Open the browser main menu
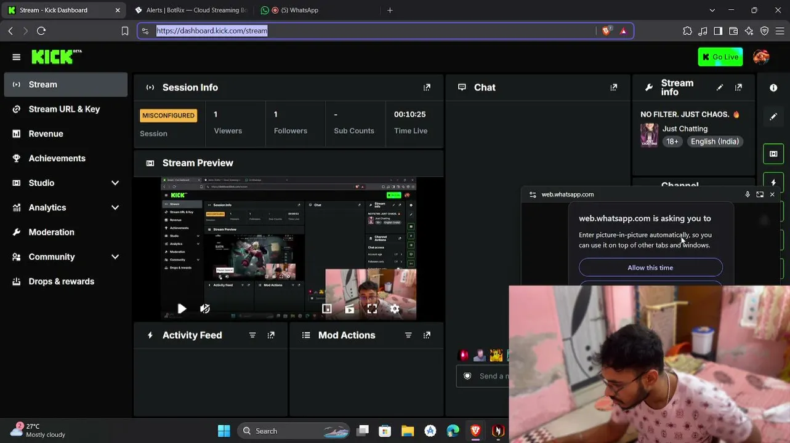This screenshot has width=790, height=443. pos(780,31)
